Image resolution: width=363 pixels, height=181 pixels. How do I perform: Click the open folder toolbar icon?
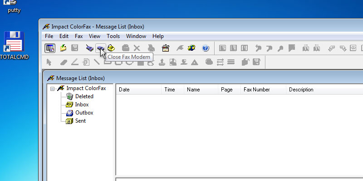coord(64,48)
